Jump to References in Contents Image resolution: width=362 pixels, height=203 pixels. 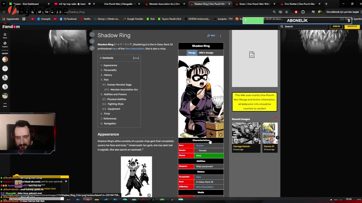pyautogui.click(x=110, y=119)
